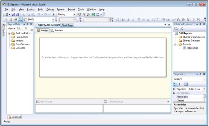The image size is (209, 126).
Task: Open the Tools menu
Action: pos(81,10)
